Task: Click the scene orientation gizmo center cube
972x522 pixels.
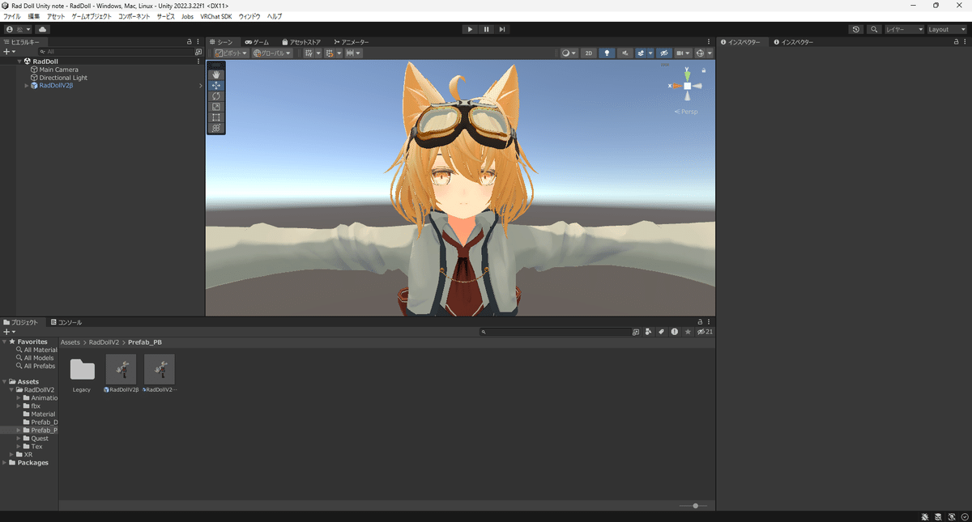Action: click(687, 86)
